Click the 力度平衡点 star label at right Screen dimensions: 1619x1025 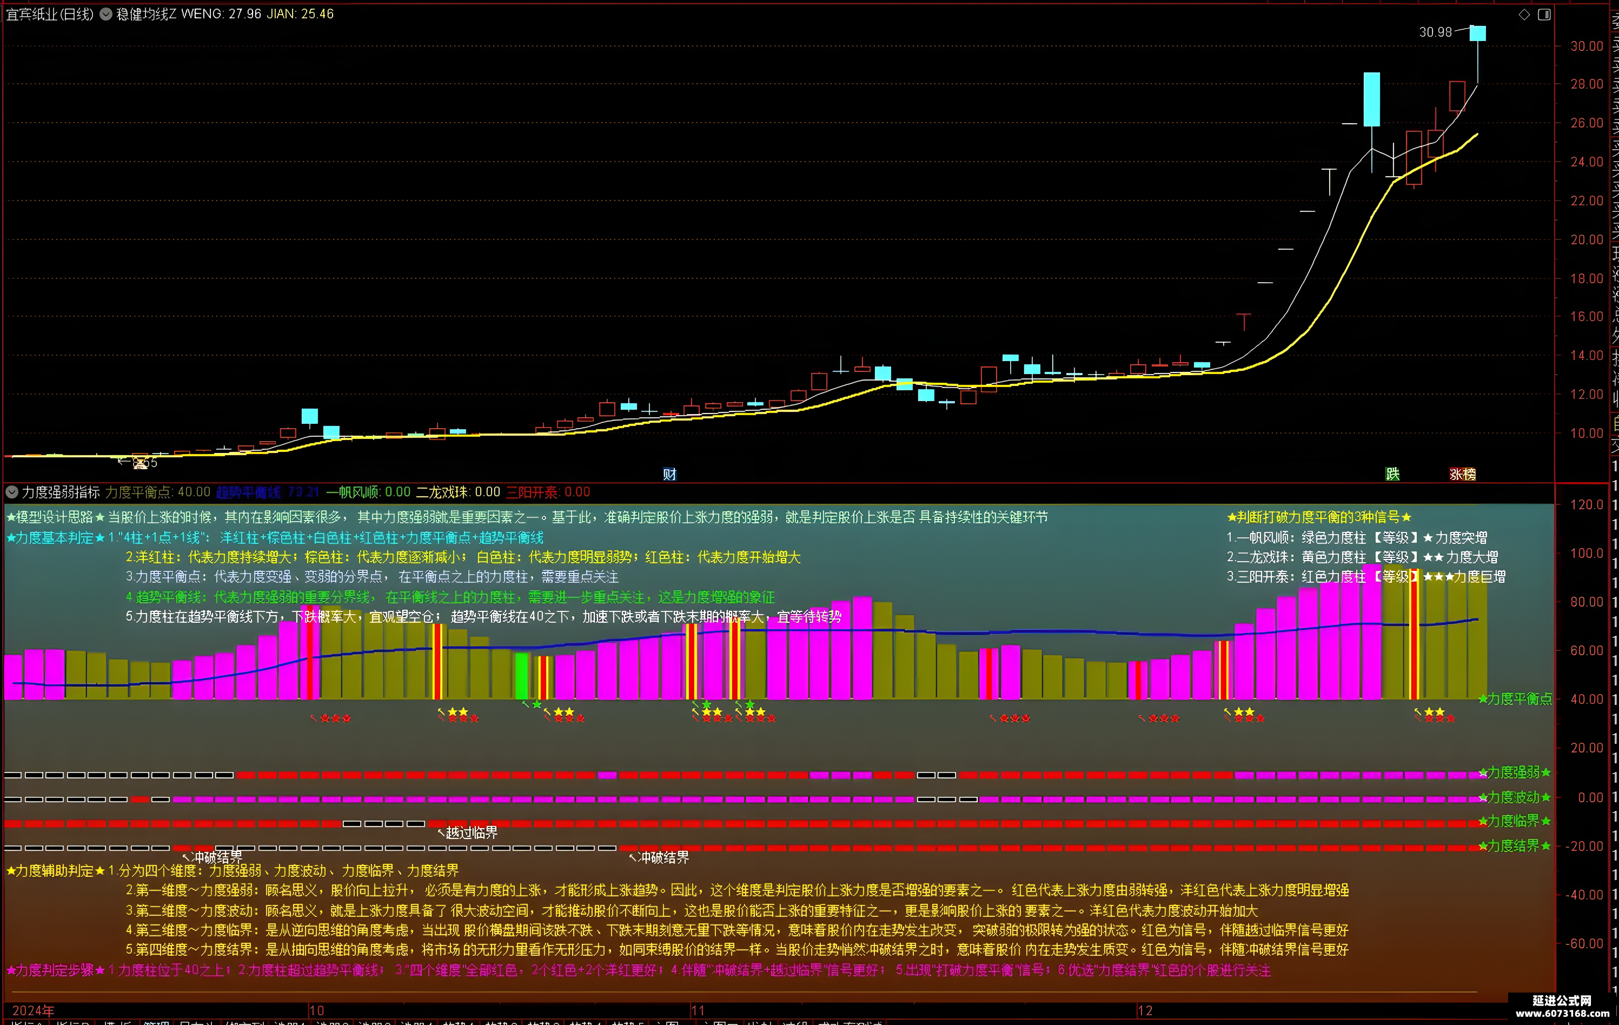[x=1516, y=699]
